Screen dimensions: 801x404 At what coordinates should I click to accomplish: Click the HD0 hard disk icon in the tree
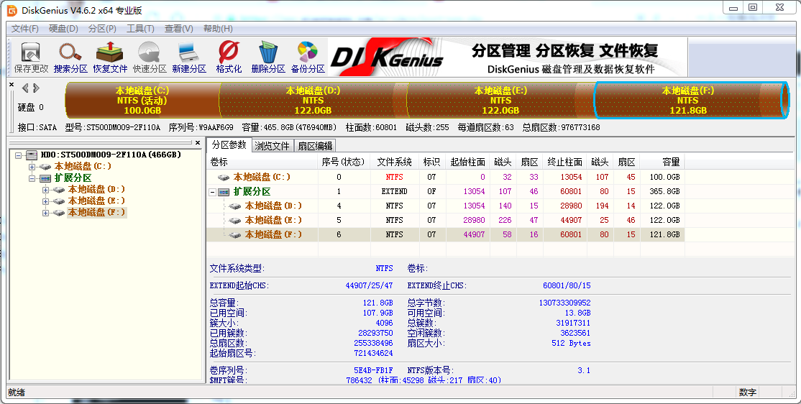coord(32,155)
